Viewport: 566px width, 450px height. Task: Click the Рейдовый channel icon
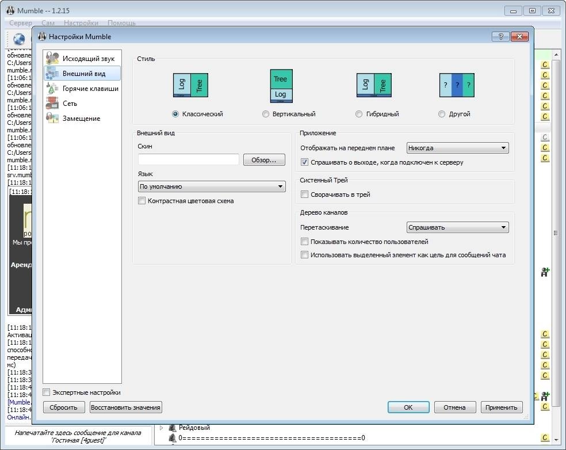coord(173,428)
